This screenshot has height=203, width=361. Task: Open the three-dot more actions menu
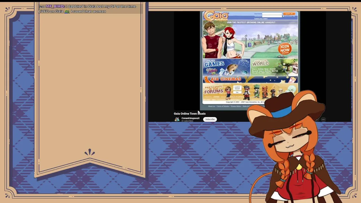[x=323, y=120]
